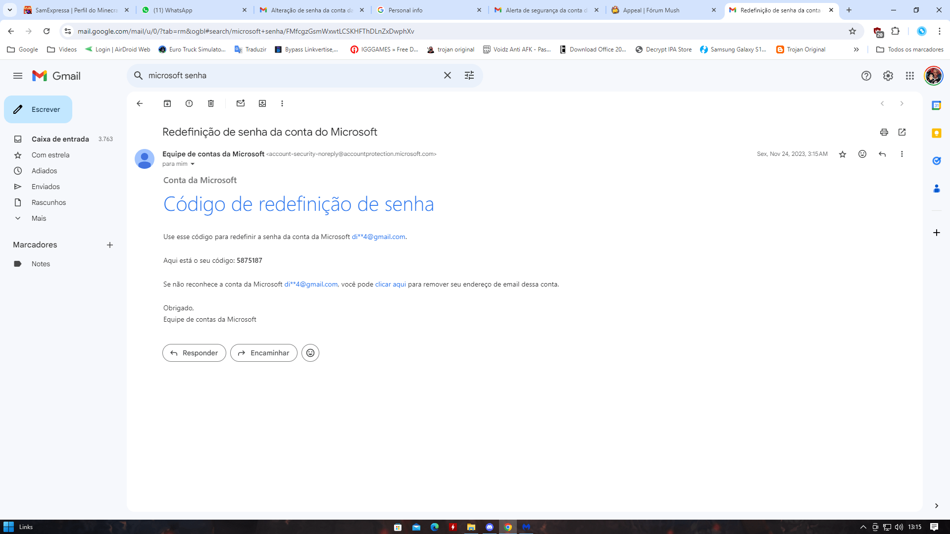Open more actions menu in email toolbar
Viewport: 950px width, 534px height.
click(x=282, y=103)
